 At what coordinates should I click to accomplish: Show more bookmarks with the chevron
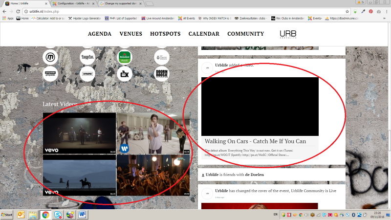point(384,18)
